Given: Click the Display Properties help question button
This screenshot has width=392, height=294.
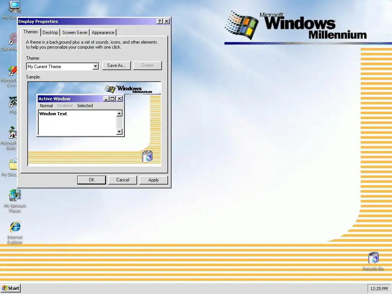Looking at the screenshot, I should 160,21.
